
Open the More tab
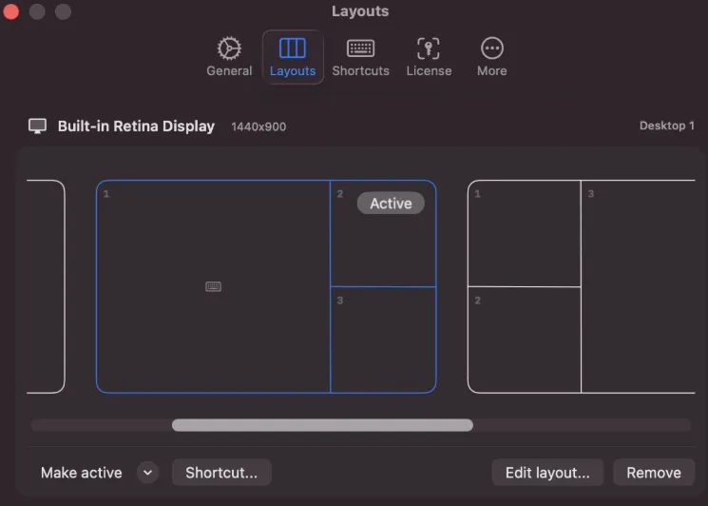[x=491, y=57]
